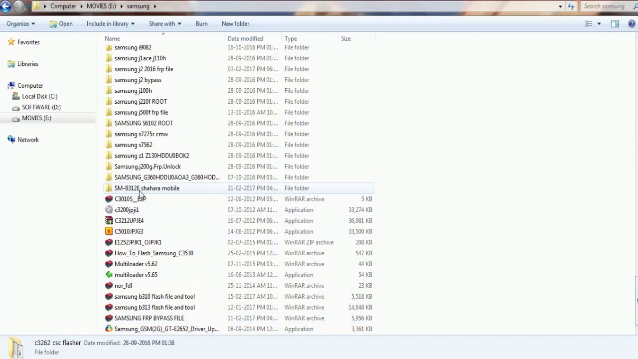Click the Local Disk (C:) drive icon

point(16,96)
